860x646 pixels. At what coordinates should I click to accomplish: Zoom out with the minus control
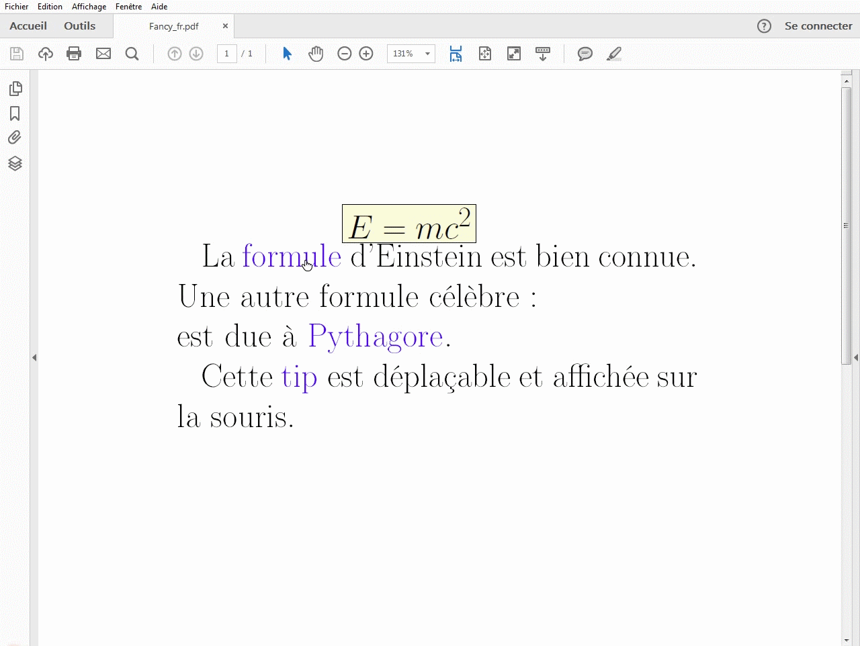click(344, 54)
